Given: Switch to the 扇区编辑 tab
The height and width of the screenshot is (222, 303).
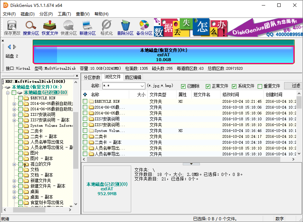Looking at the screenshot, I should 133,77.
